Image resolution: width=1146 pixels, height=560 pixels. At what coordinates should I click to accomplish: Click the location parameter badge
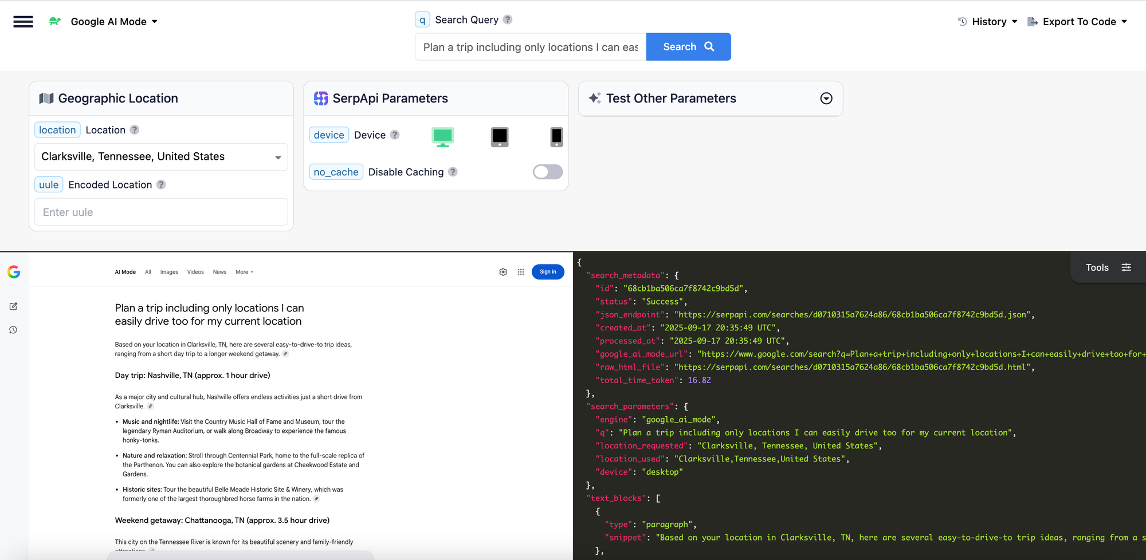(57, 130)
